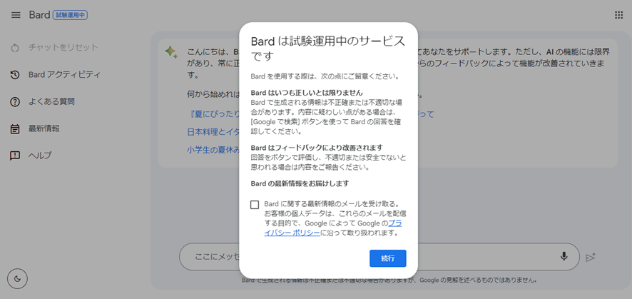Click dialog title Bard は試験運用中のサービスです
This screenshot has height=299, width=632.
coord(327,49)
